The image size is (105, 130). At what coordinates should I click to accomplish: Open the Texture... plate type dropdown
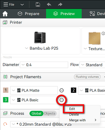(94, 49)
